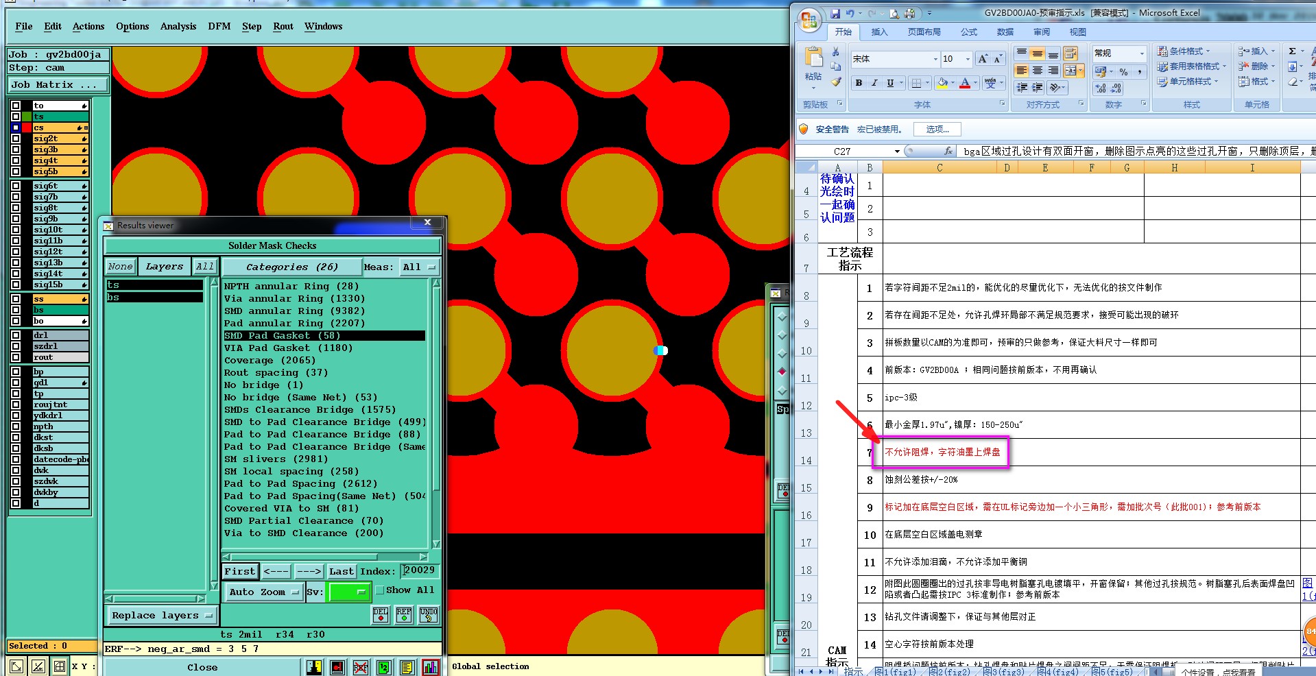The image size is (1316, 676).
Task: Click the crossed-out REF icon
Action: pyautogui.click(x=361, y=666)
